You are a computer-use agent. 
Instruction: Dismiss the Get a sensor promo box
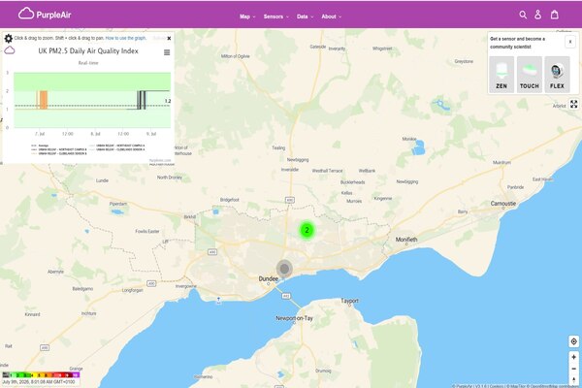(x=570, y=42)
